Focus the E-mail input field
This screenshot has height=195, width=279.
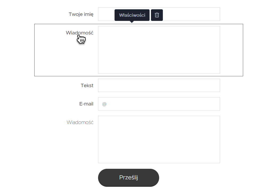tap(159, 104)
